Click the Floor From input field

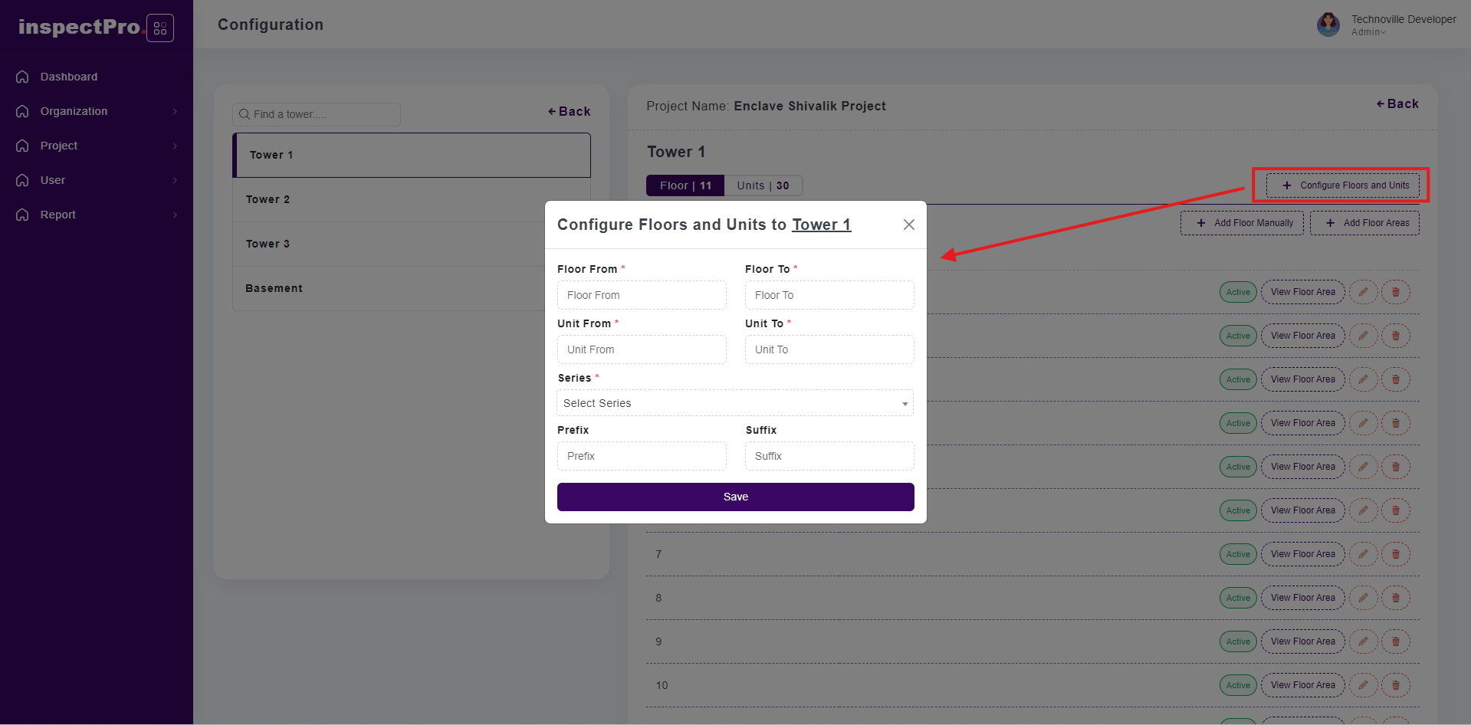click(642, 295)
